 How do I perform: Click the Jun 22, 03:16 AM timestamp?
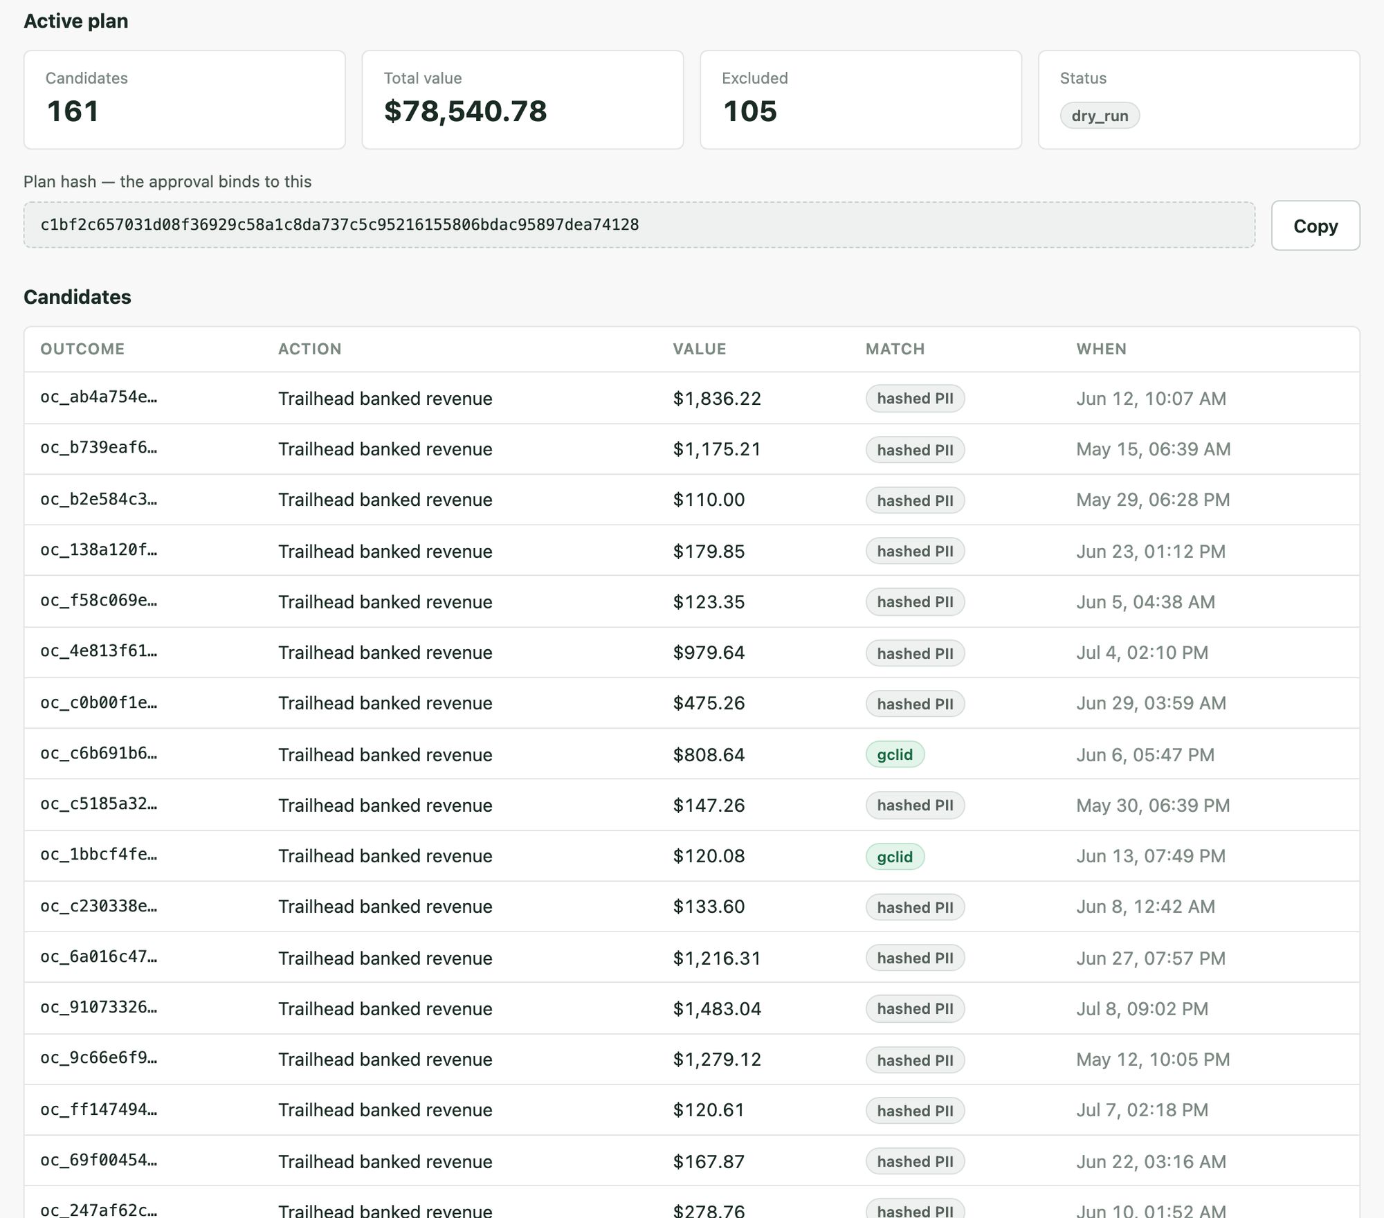(x=1151, y=1161)
